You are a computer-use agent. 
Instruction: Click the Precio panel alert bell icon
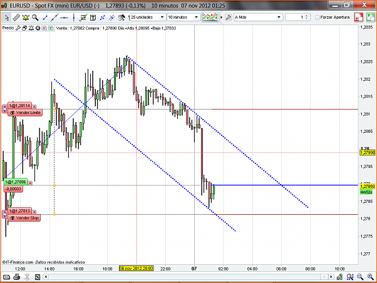(31, 28)
